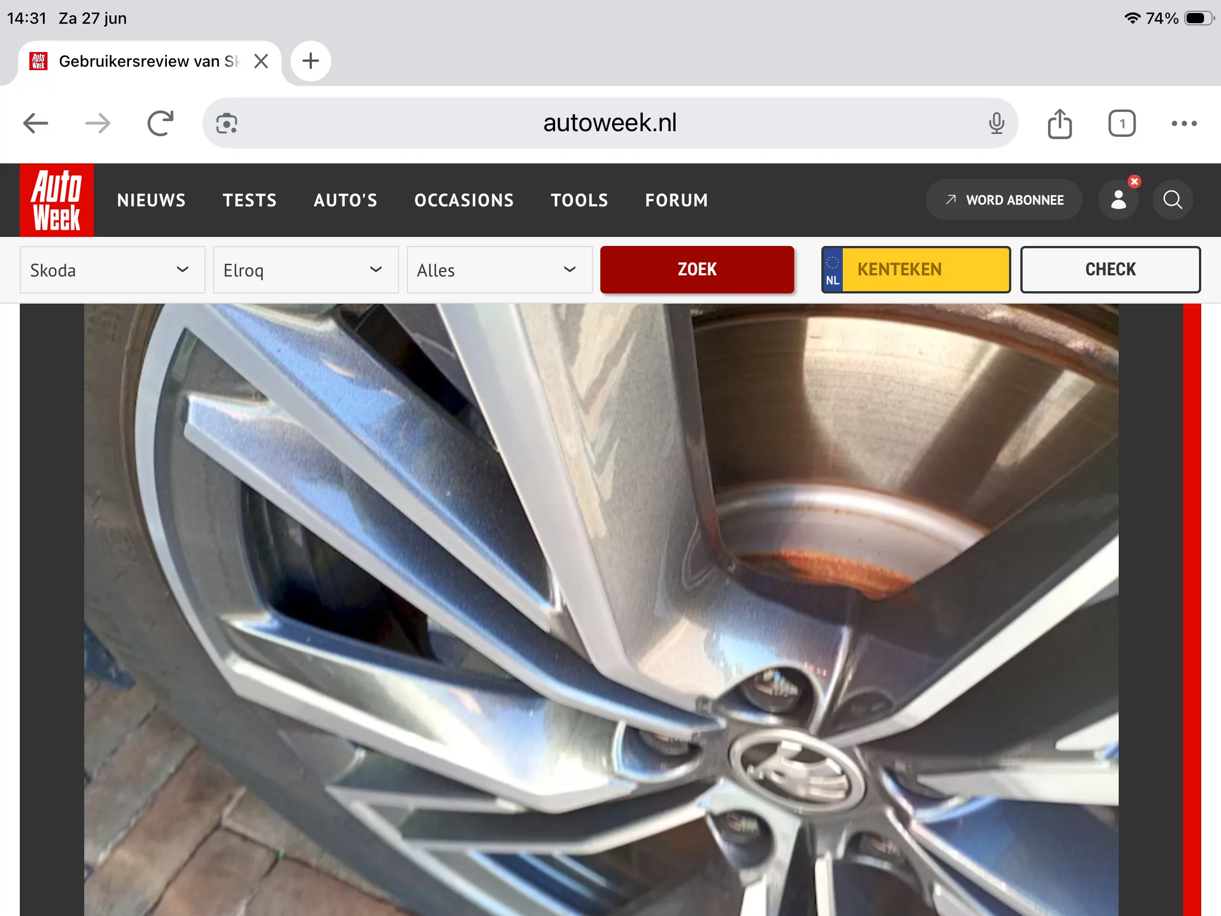Open the FORUM menu
Screen dimensions: 1221x916
coord(677,200)
